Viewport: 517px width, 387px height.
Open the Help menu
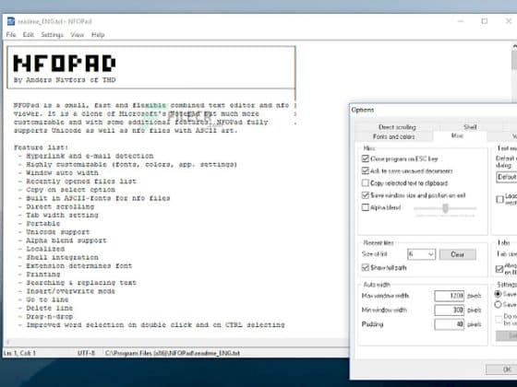[98, 35]
